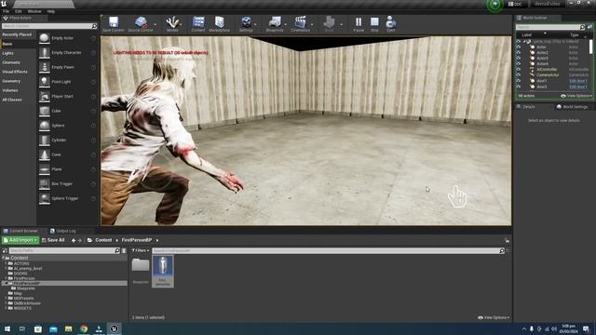Screen dimensions: 596x335
Task: Stop the play session
Action: (x=374, y=24)
